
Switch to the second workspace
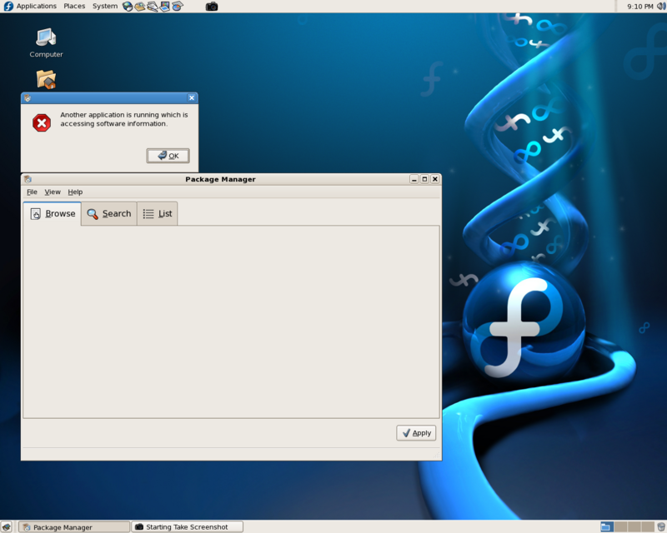click(620, 527)
